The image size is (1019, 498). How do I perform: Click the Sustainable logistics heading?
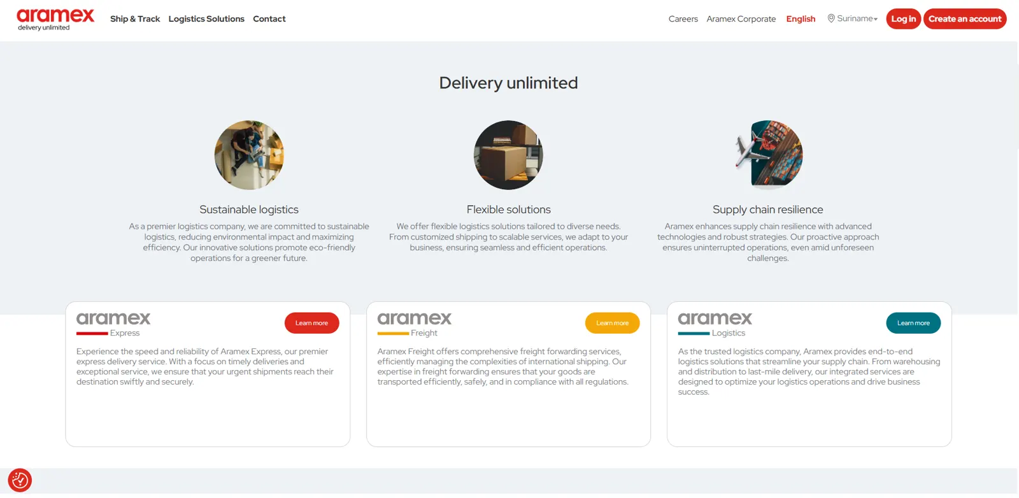[249, 210]
